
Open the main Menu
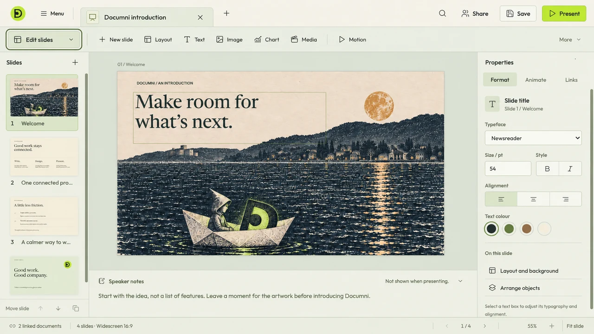(x=52, y=13)
